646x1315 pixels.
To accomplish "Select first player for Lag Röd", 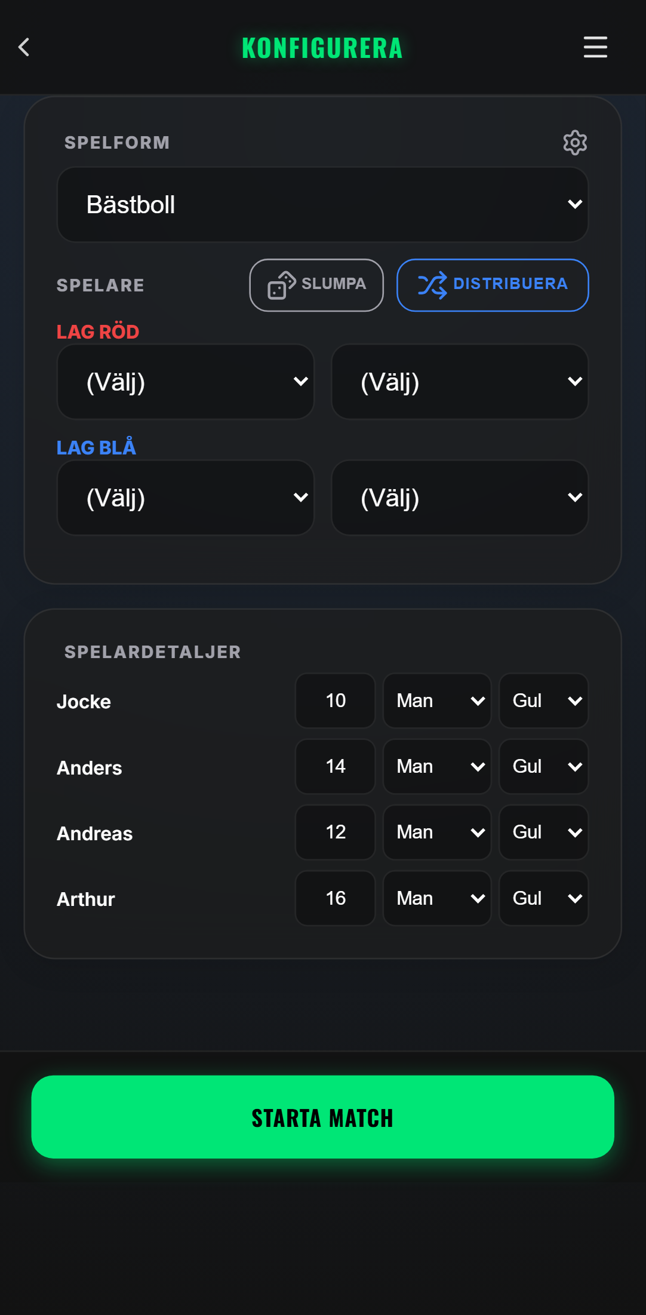I will pyautogui.click(x=186, y=382).
